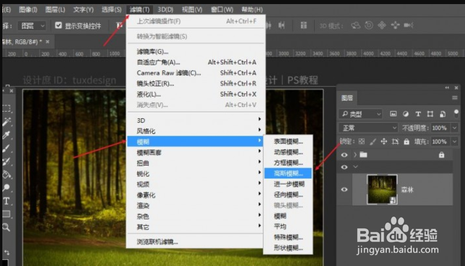The image size is (465, 266).
Task: Switch to the 图层 panel tab
Action: click(x=347, y=98)
